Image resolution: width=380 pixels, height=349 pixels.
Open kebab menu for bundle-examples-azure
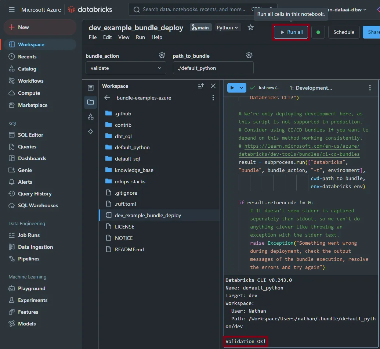[x=213, y=98]
